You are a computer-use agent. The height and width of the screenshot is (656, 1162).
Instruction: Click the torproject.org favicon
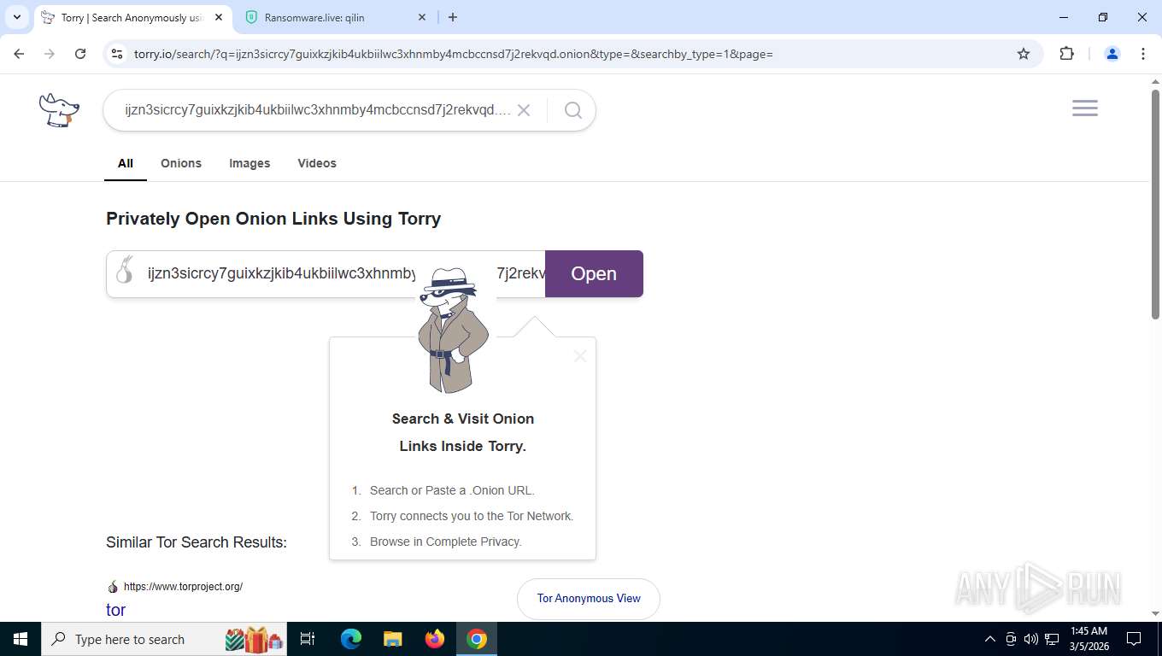coord(113,587)
